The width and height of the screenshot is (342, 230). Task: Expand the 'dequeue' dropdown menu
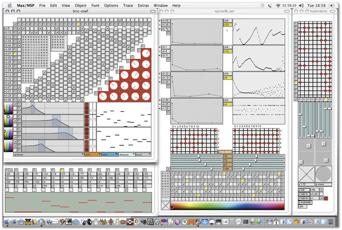click(x=127, y=155)
